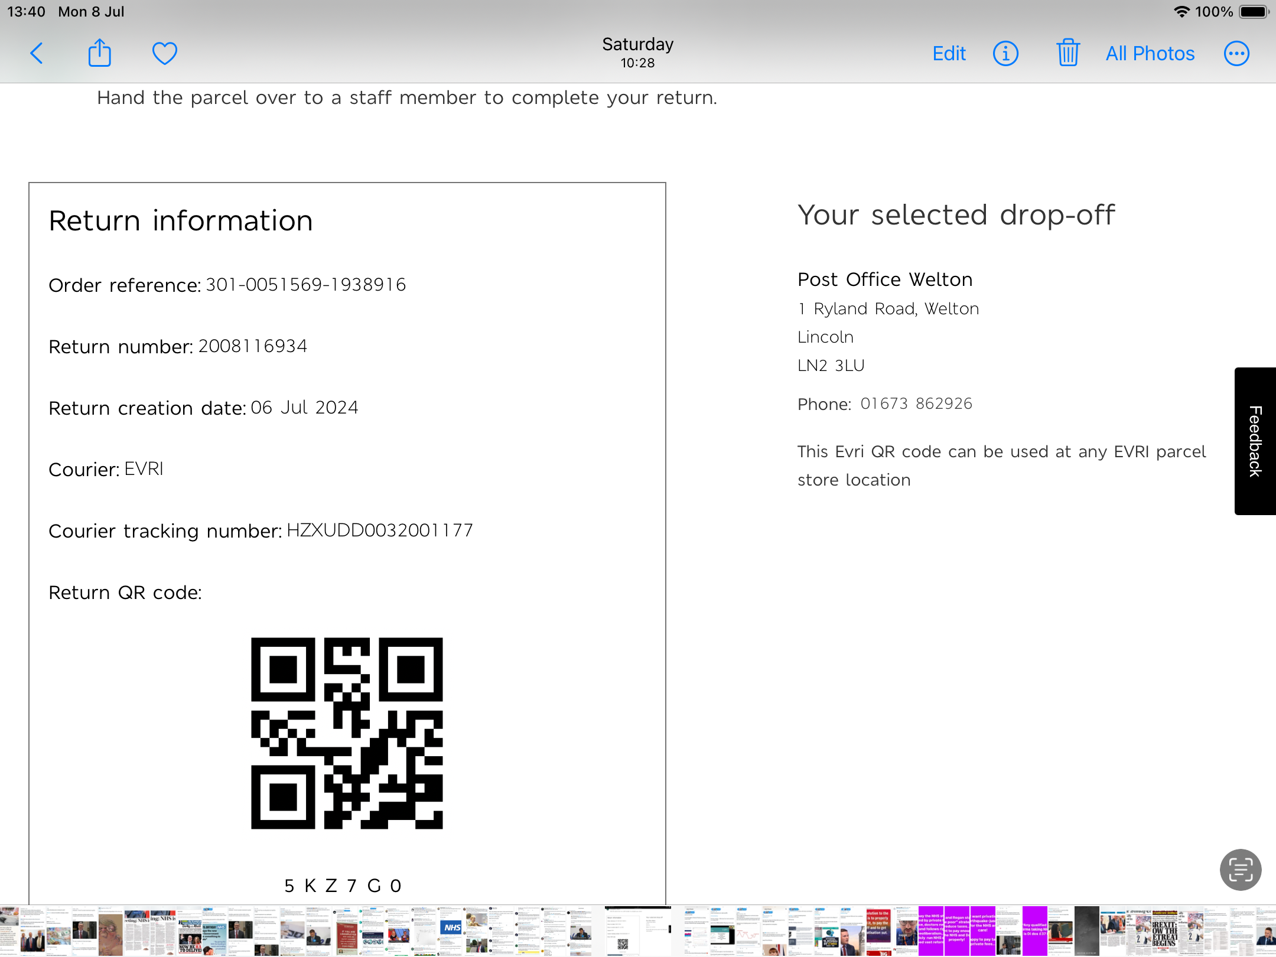
Task: Favorite photo with heart icon
Action: (x=164, y=53)
